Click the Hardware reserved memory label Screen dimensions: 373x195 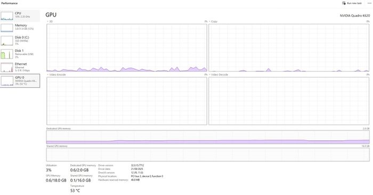113,180
